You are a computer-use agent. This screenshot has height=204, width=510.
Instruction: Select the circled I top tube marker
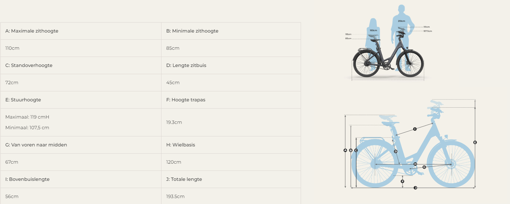pos(415,129)
